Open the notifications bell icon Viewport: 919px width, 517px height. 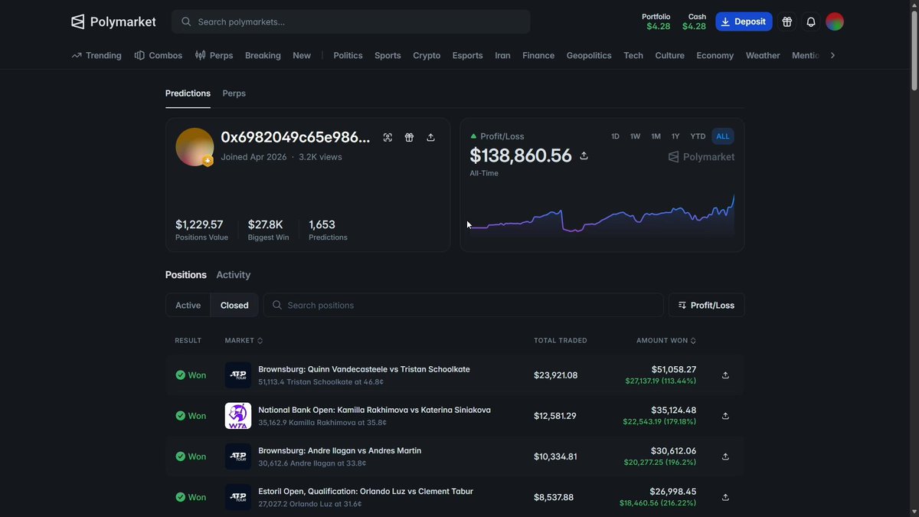[811, 22]
